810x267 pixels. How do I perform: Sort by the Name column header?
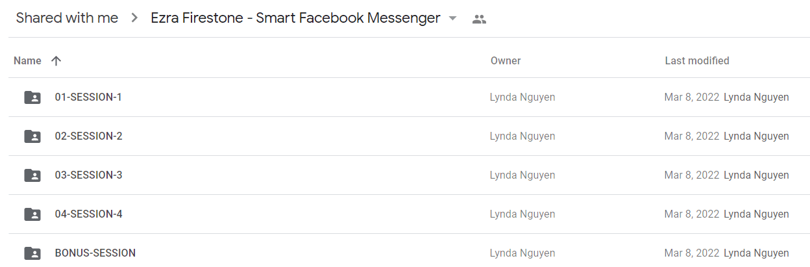27,60
